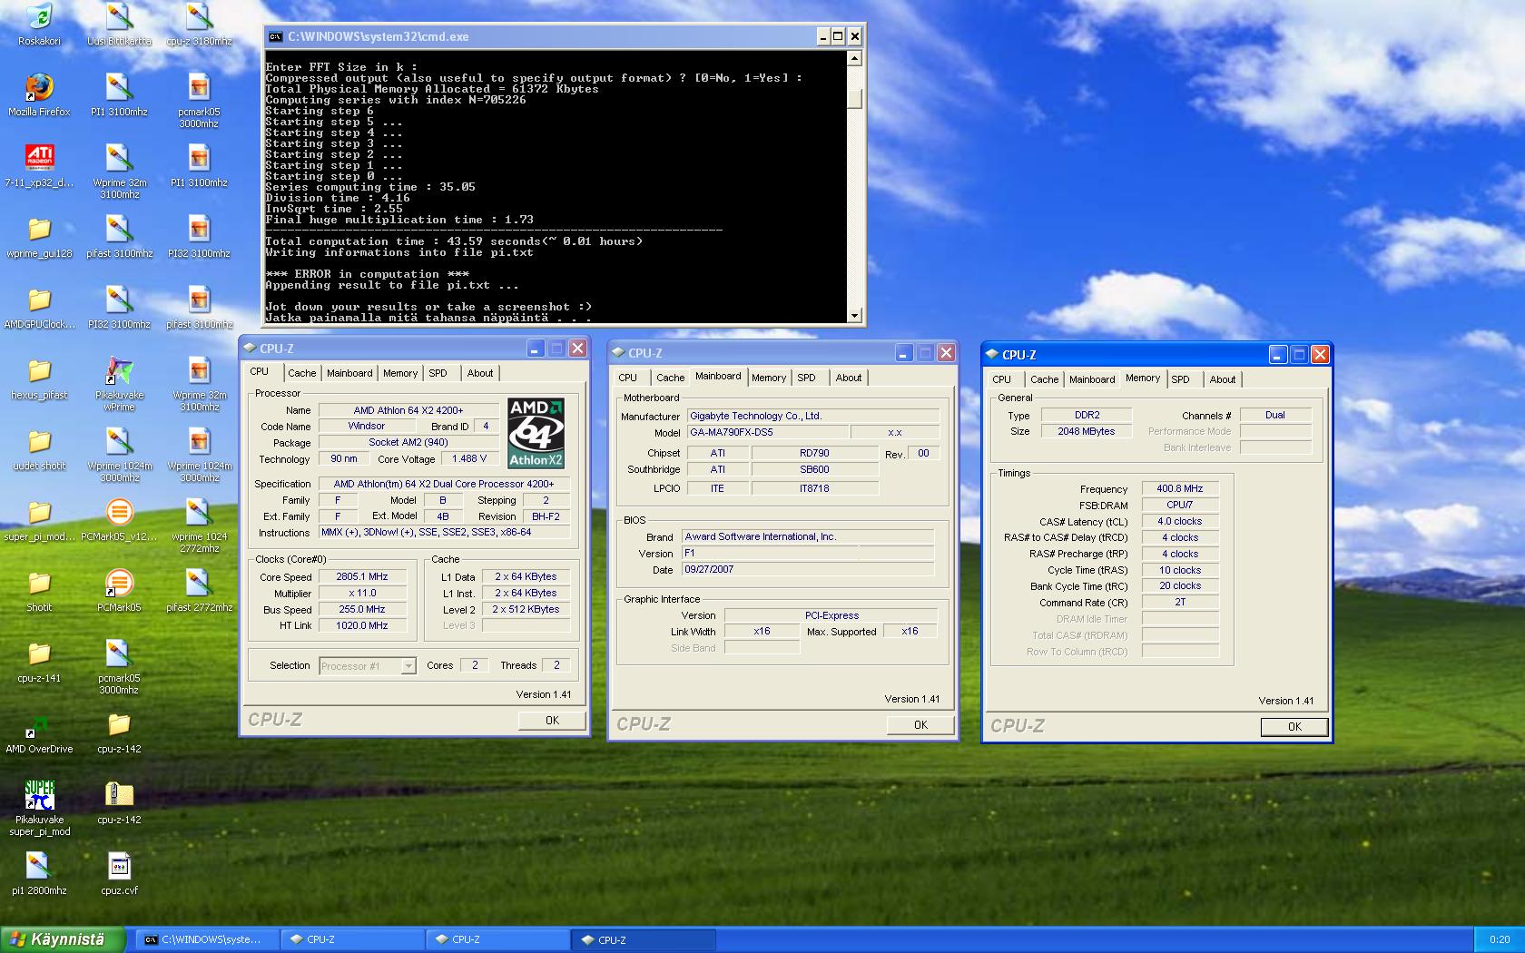
Task: Open Cache tab in right CPU-Z window
Action: pyautogui.click(x=1044, y=379)
